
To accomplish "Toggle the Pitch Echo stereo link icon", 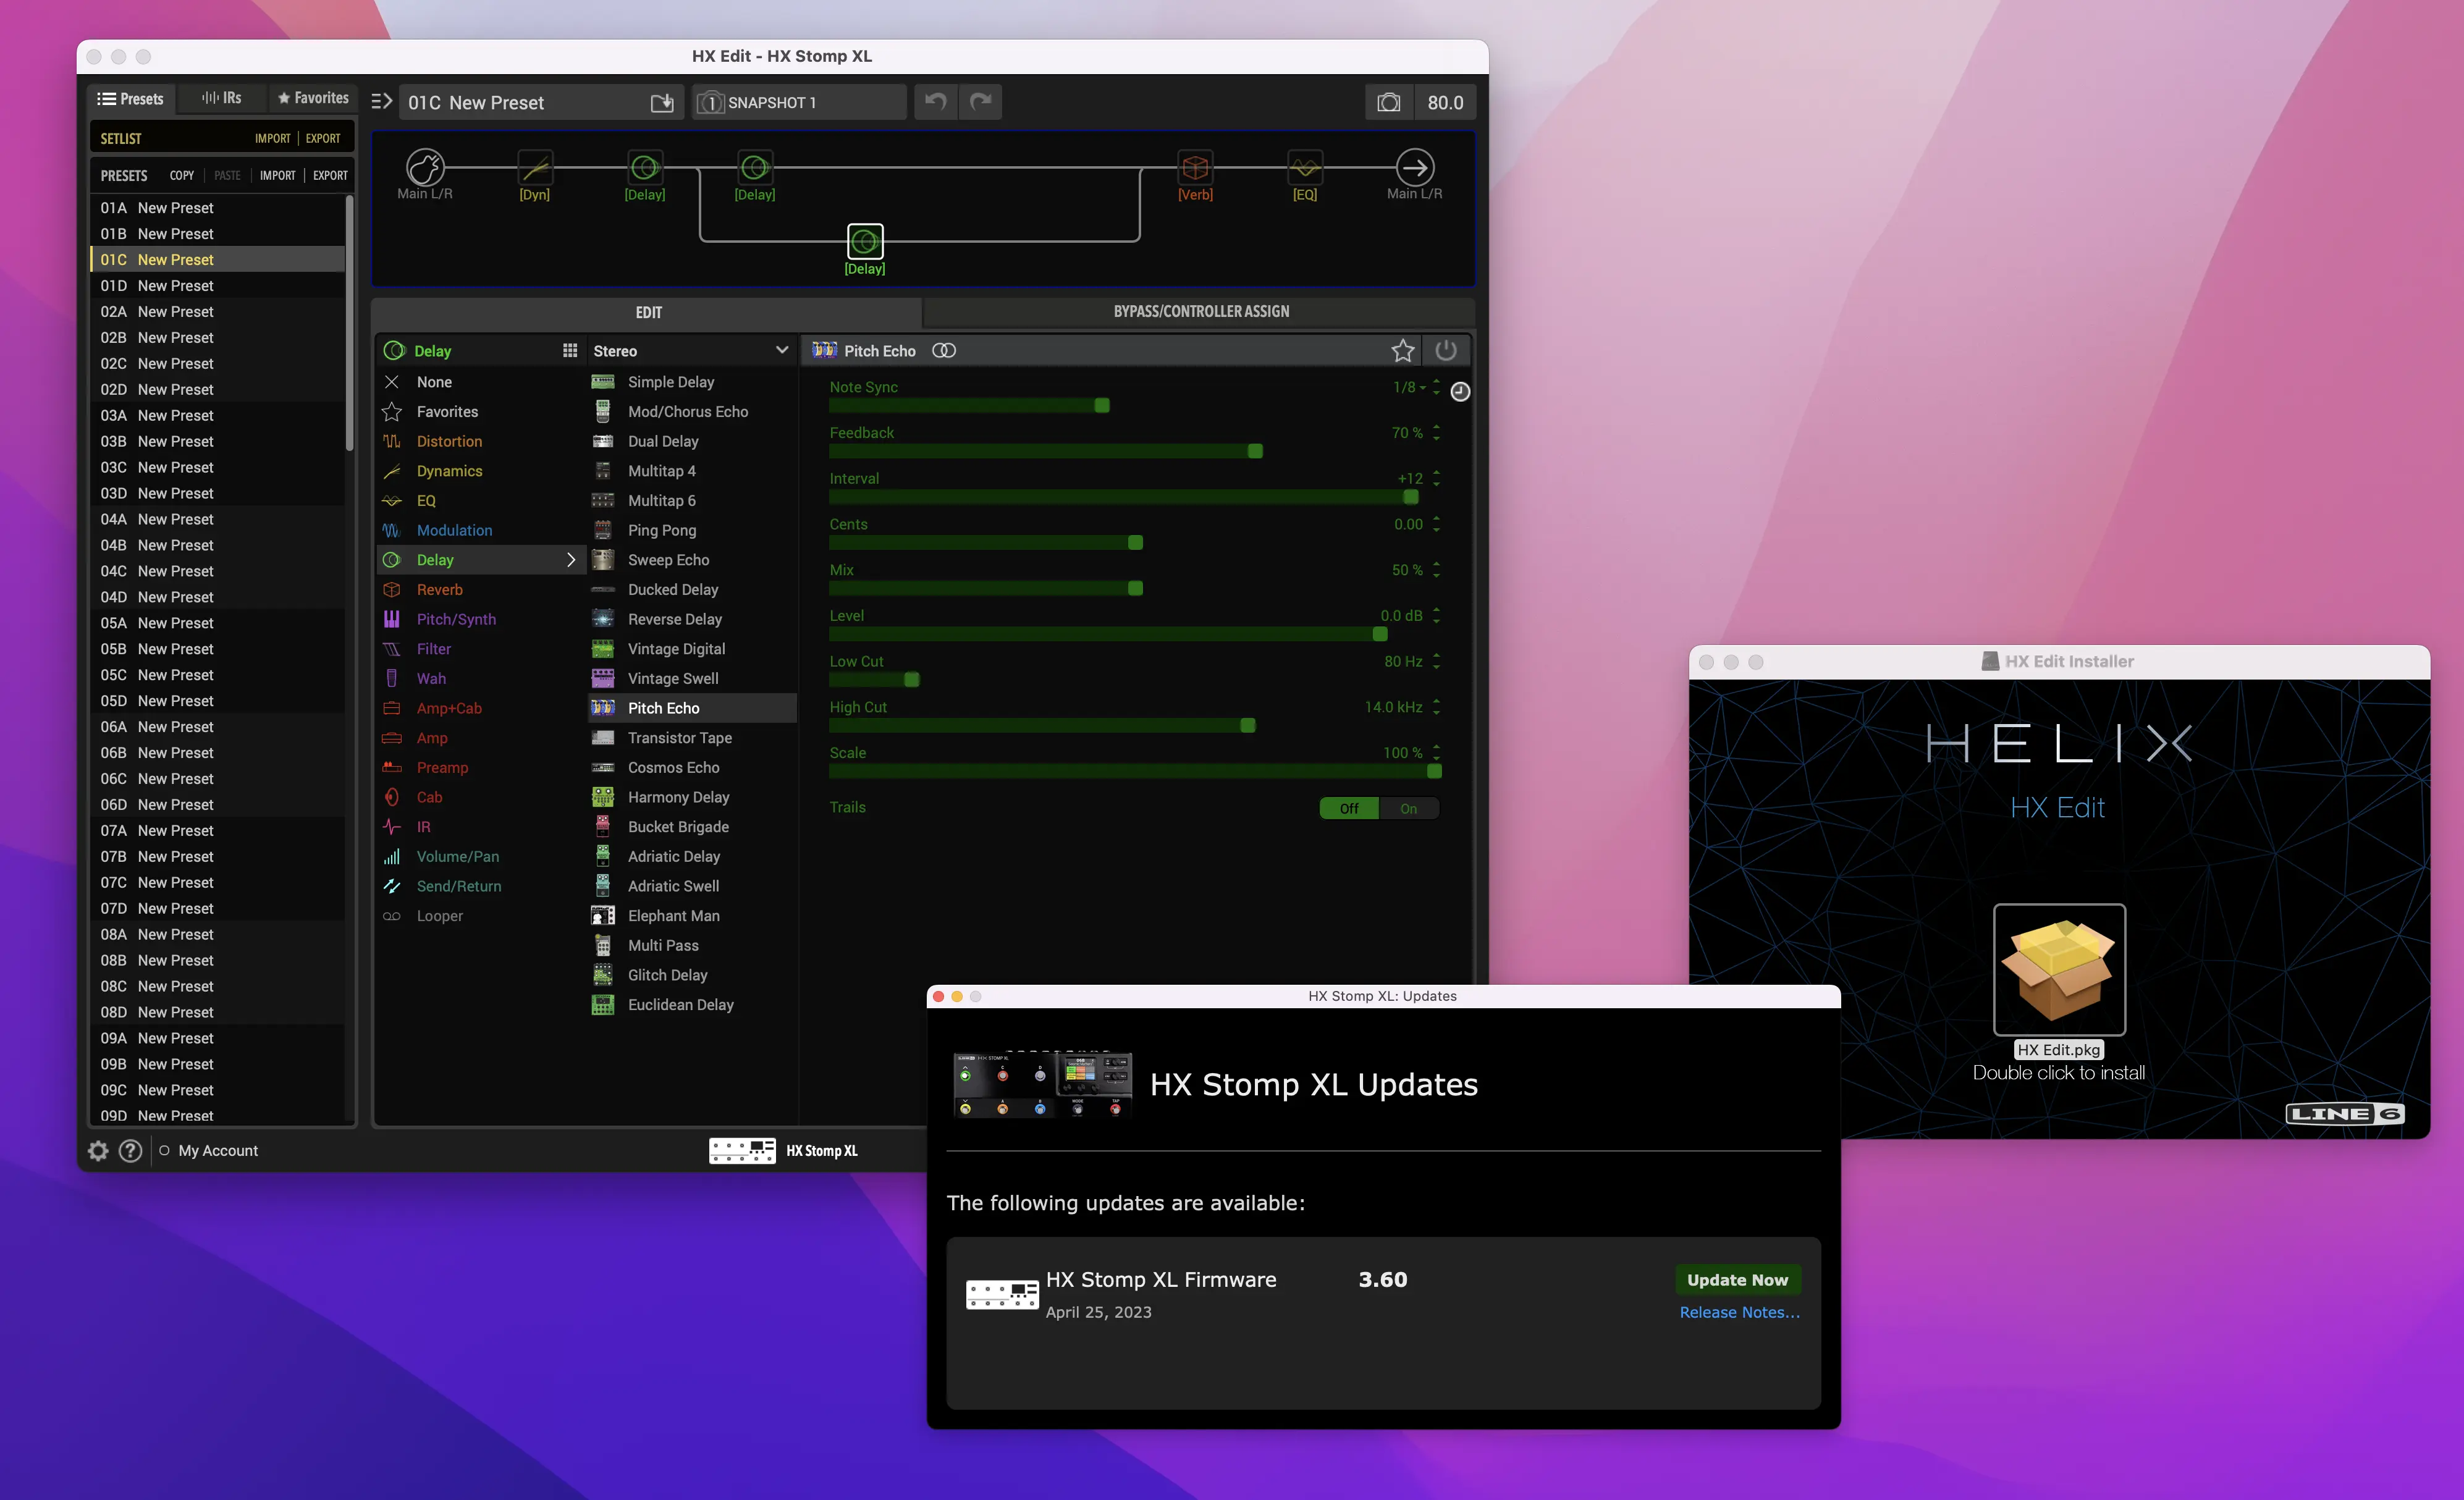I will (943, 351).
